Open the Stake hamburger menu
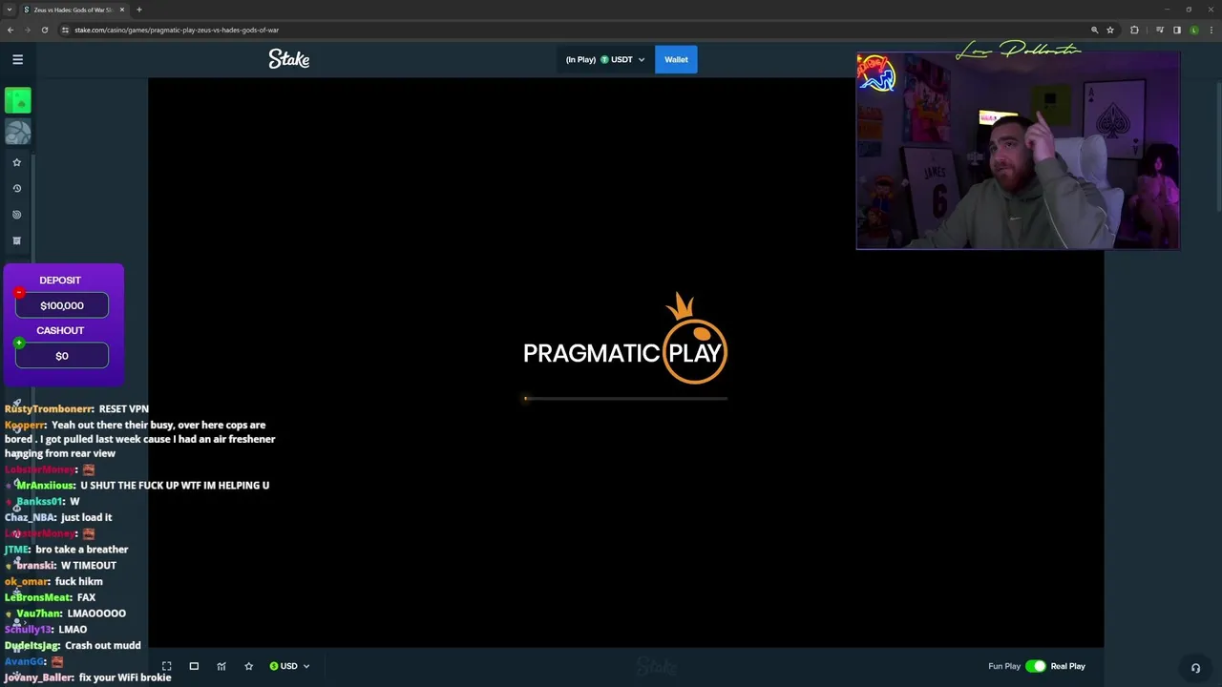 click(17, 59)
